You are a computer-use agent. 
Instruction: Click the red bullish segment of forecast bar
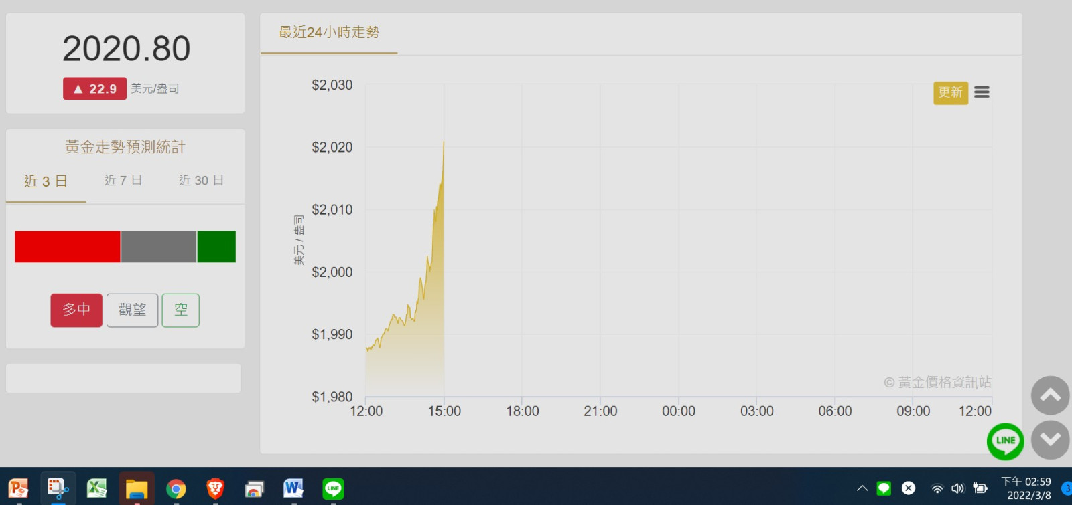[68, 247]
